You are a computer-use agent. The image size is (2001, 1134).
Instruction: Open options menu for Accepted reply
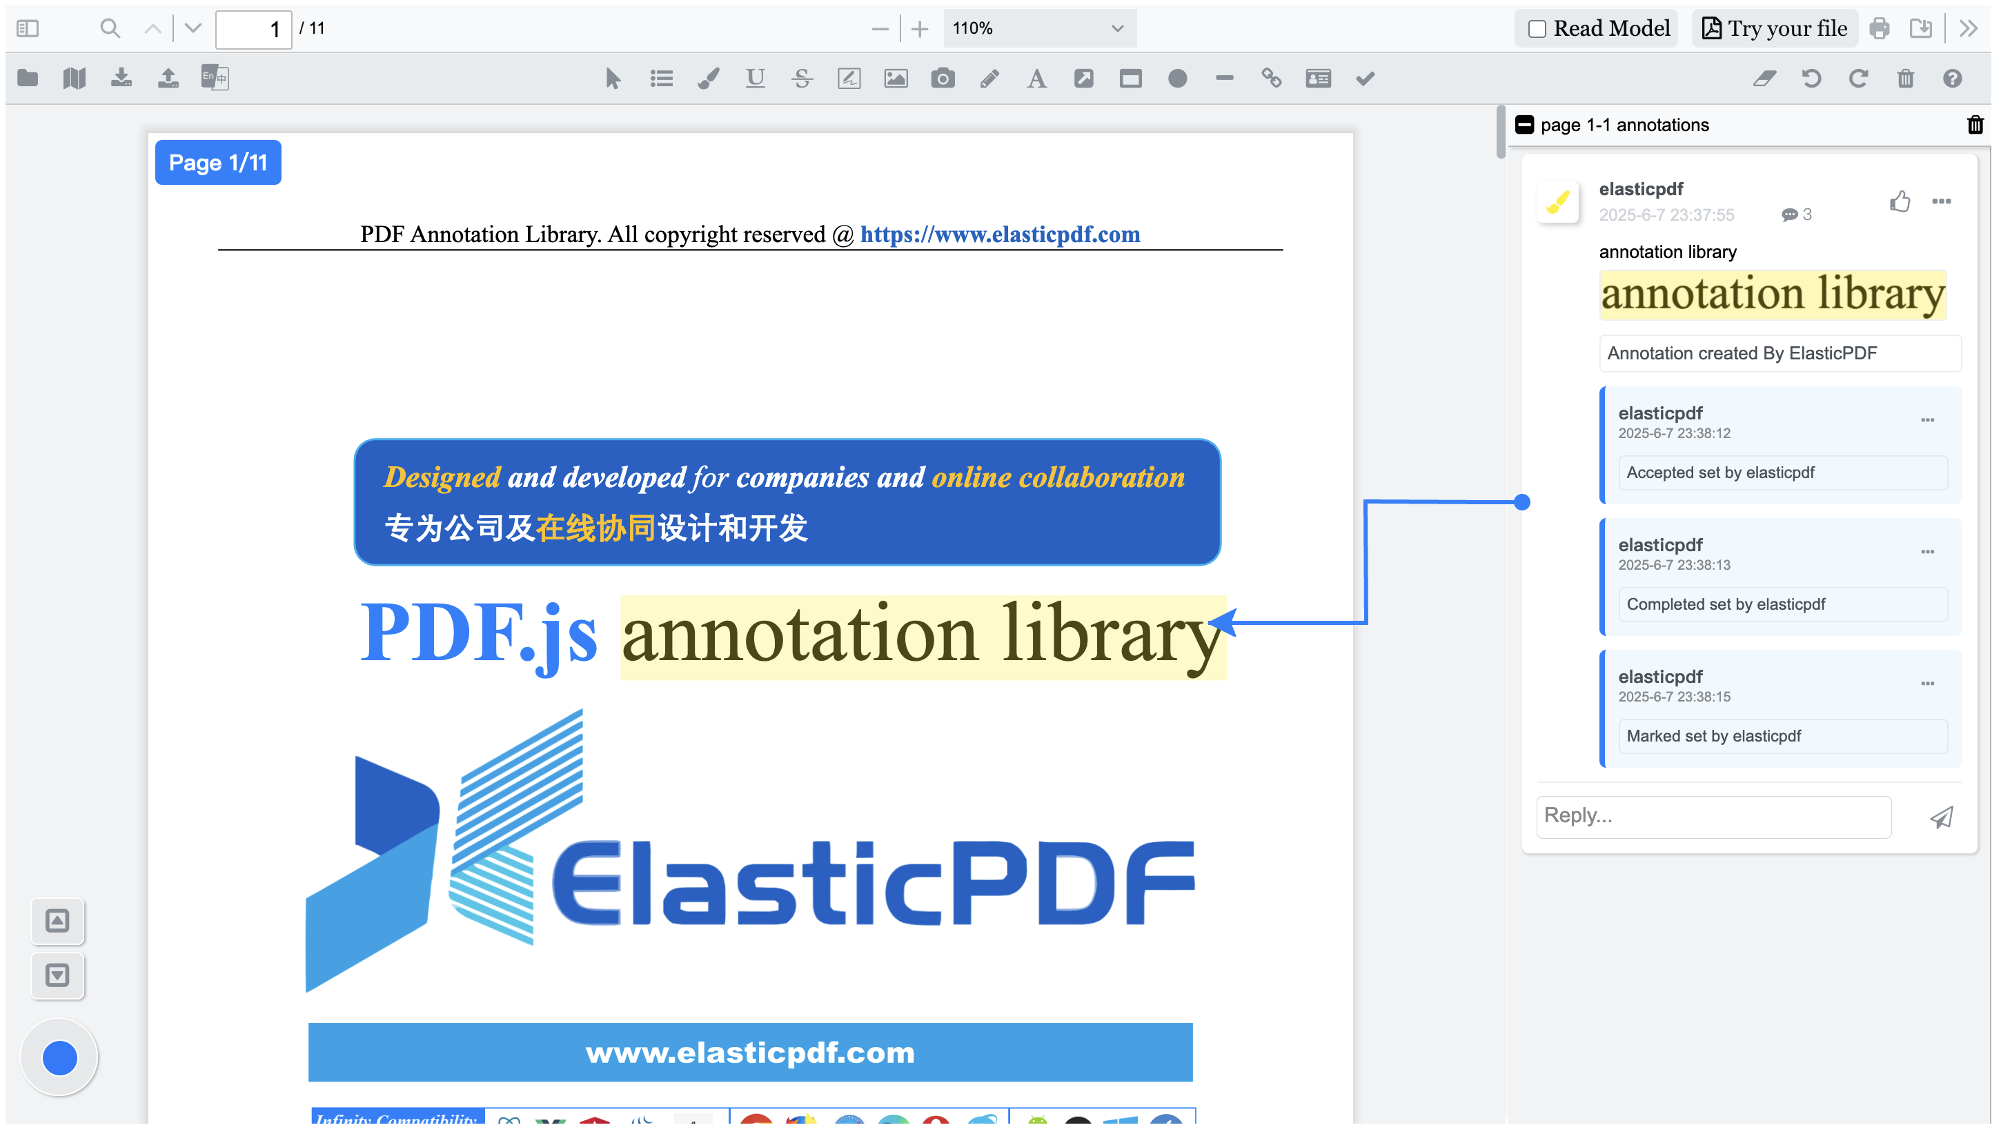click(x=1927, y=421)
